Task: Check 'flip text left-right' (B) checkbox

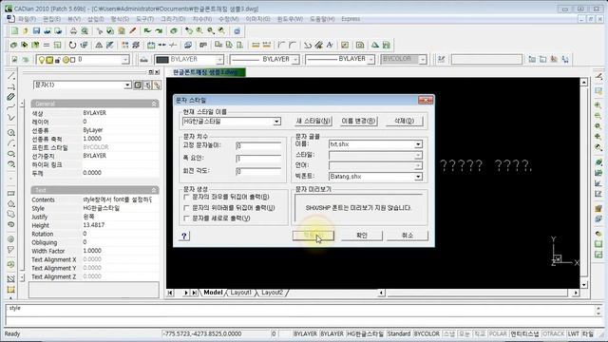Action: coord(186,197)
